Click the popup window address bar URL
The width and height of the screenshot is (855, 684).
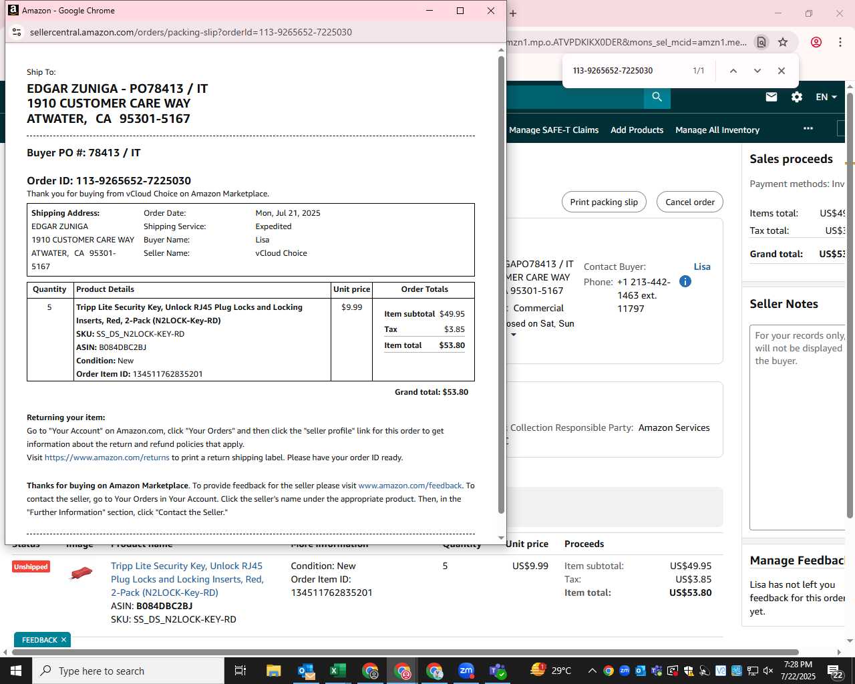pyautogui.click(x=191, y=32)
